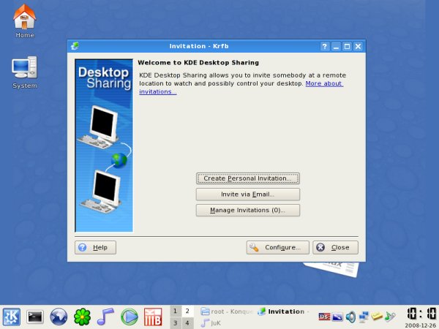
Task: Open the green flower ICQ messenger icon
Action: [82, 317]
